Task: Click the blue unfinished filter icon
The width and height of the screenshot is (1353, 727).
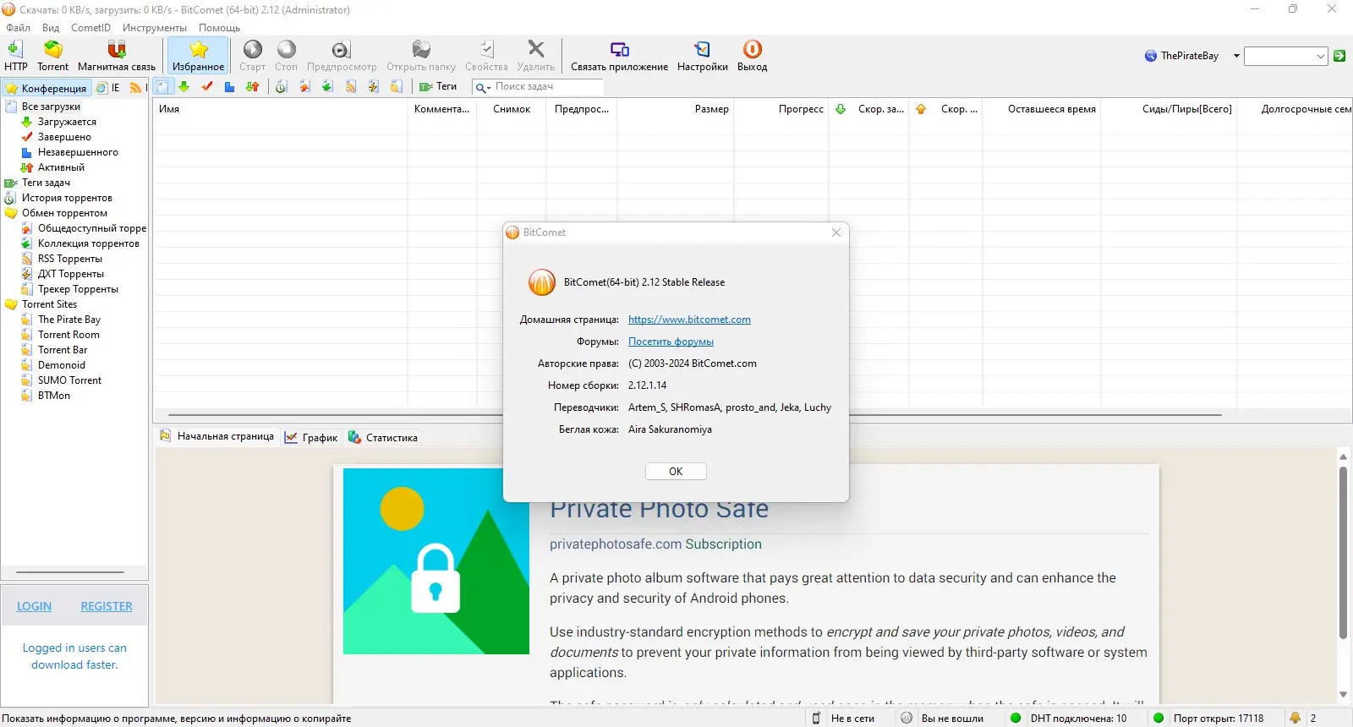Action: tap(229, 86)
